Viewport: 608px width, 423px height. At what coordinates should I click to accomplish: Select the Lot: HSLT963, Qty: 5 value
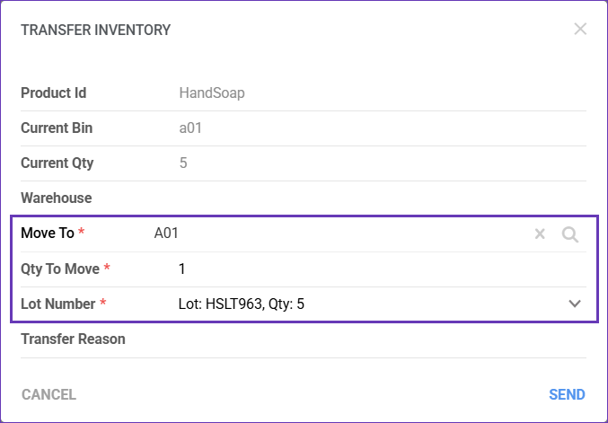click(242, 304)
